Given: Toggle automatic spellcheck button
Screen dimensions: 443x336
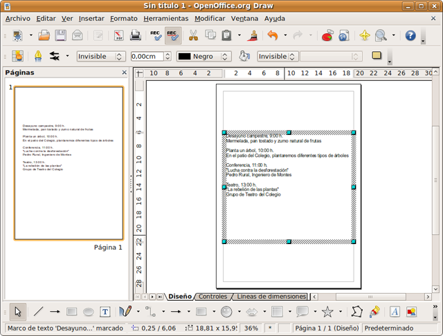Looking at the screenshot, I should [x=173, y=35].
